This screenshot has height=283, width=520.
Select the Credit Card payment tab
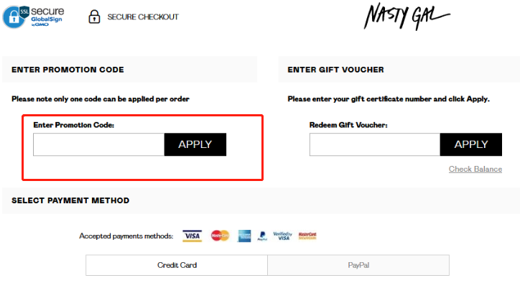point(177,265)
